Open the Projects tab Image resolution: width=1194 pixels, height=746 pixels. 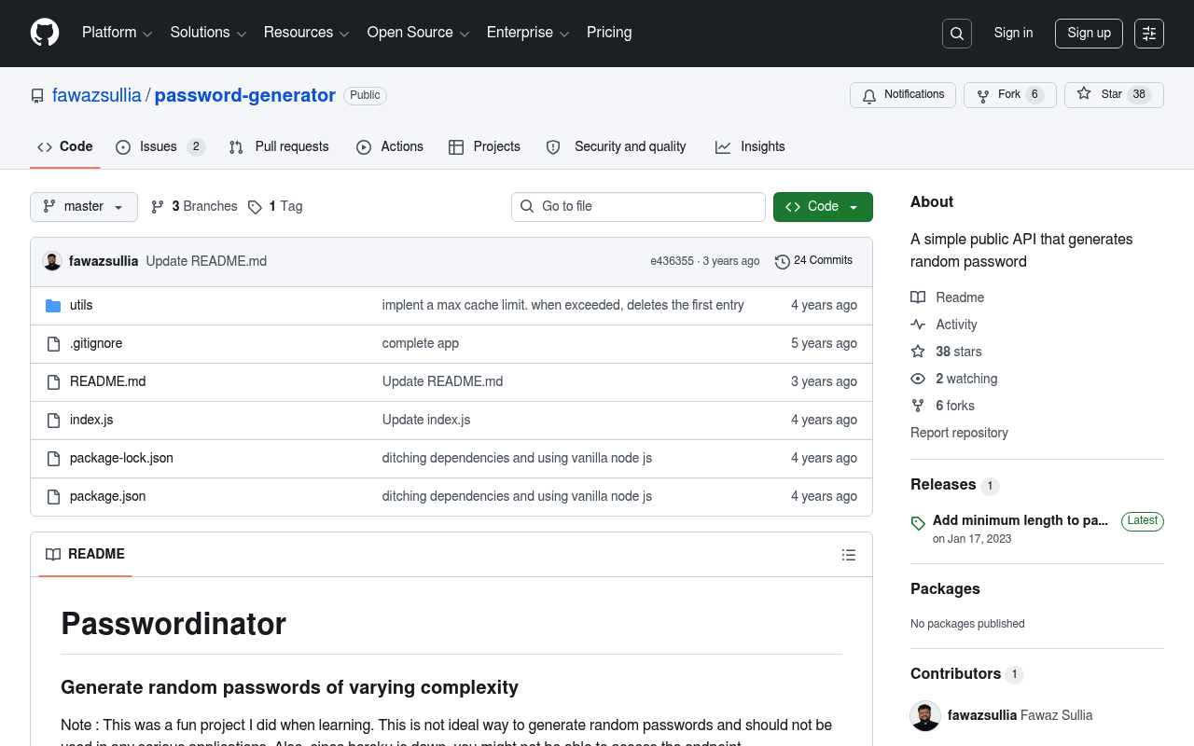click(x=484, y=146)
